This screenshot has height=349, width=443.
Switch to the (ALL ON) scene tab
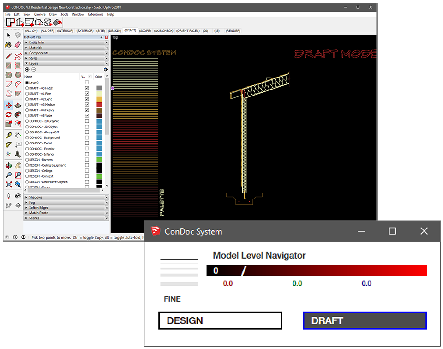click(x=31, y=31)
